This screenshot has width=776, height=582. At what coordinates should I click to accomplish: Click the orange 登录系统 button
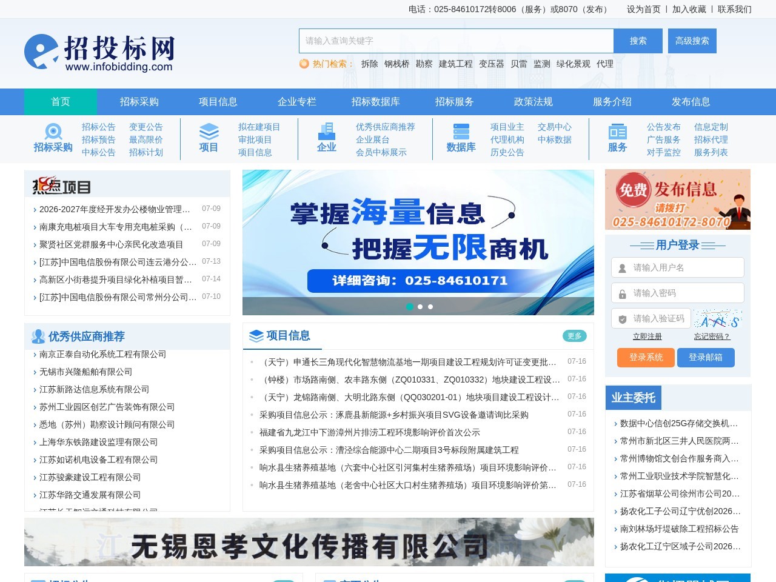click(646, 358)
